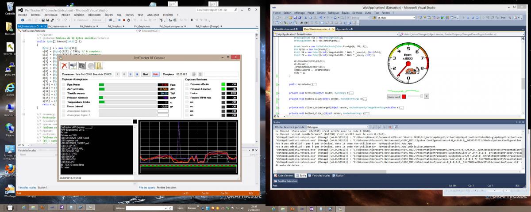Click the Reel button in PerfTracker console
Viewport: 531px width, 212px height.
tap(146, 74)
